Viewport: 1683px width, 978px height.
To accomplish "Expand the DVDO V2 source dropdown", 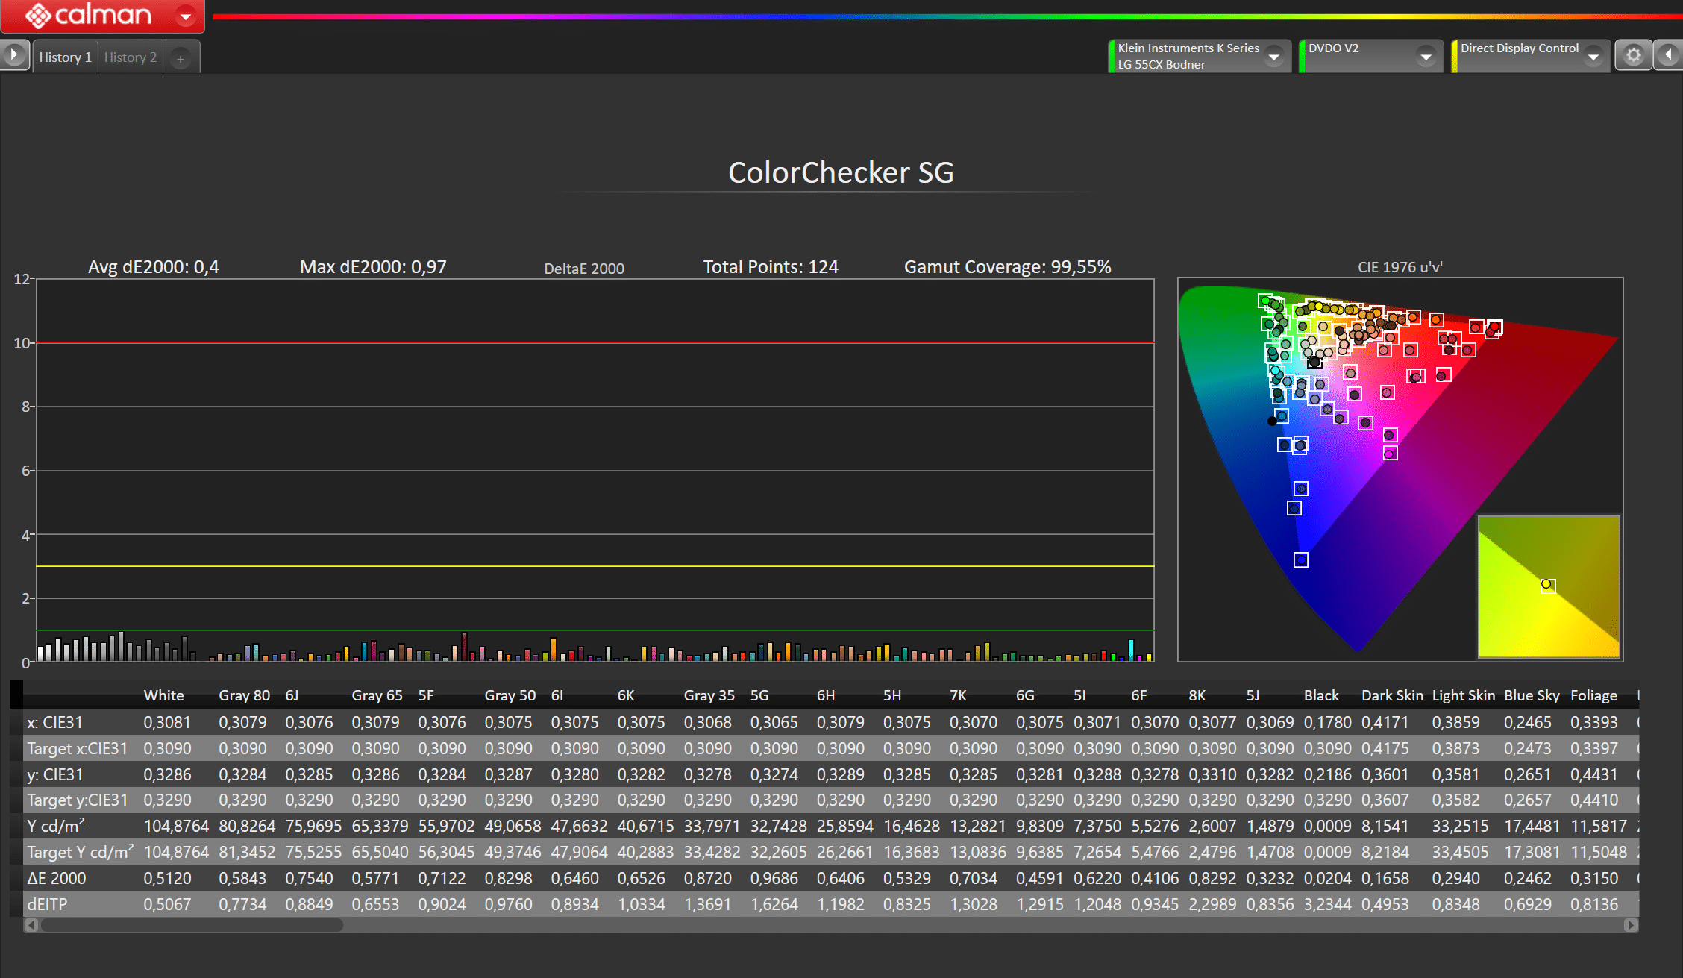I will pyautogui.click(x=1426, y=57).
